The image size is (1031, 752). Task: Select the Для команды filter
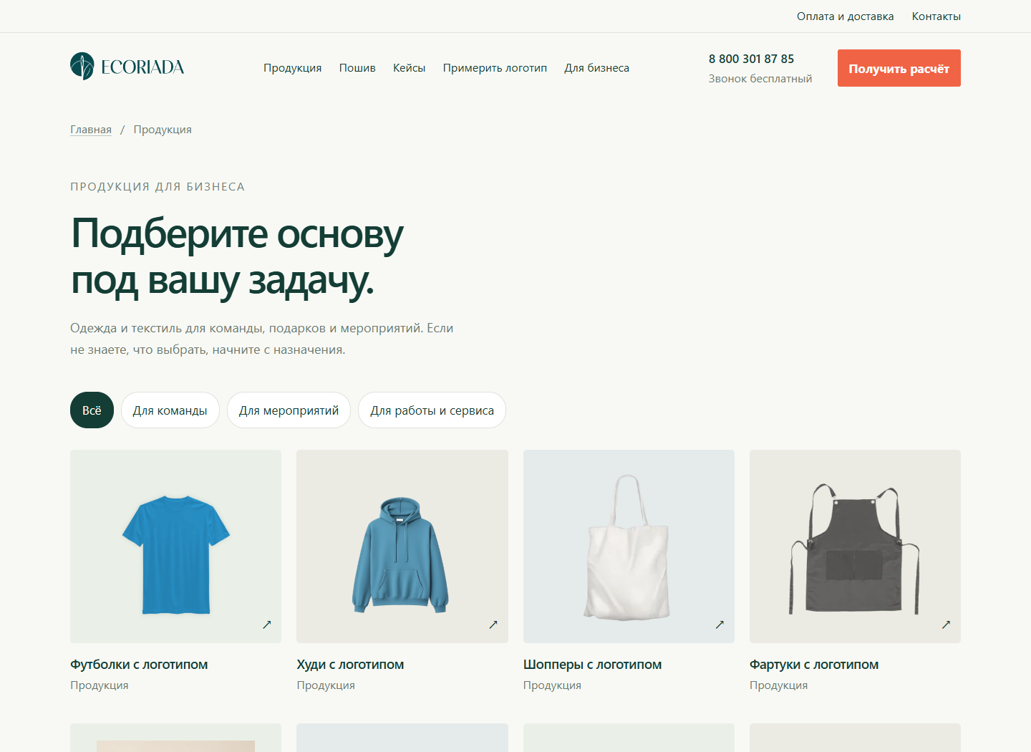pos(170,410)
